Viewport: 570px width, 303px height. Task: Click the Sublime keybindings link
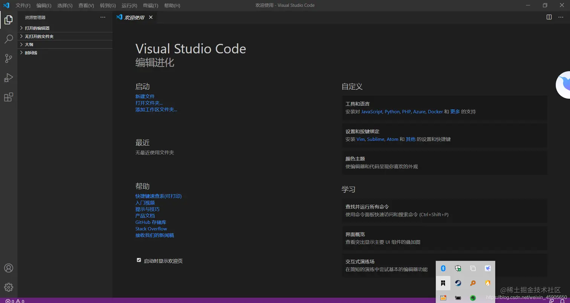click(x=375, y=139)
